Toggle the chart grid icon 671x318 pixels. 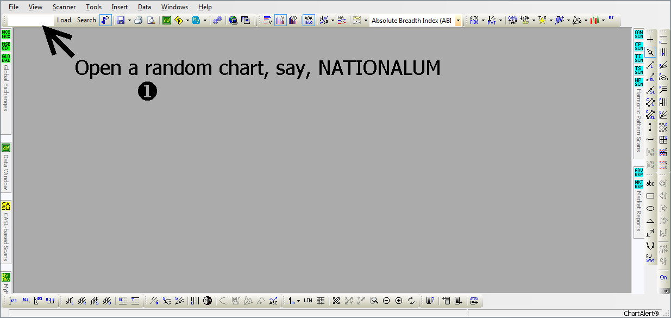[x=321, y=301]
